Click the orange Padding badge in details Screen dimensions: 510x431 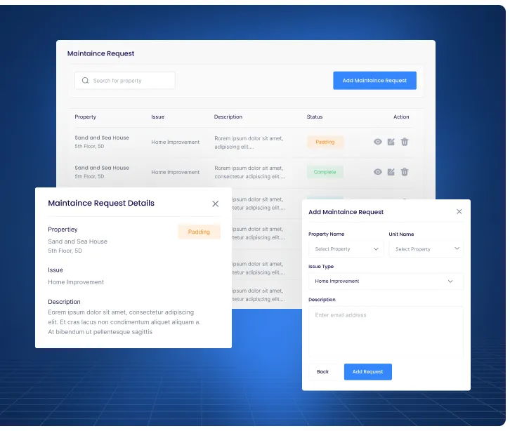[x=199, y=232]
